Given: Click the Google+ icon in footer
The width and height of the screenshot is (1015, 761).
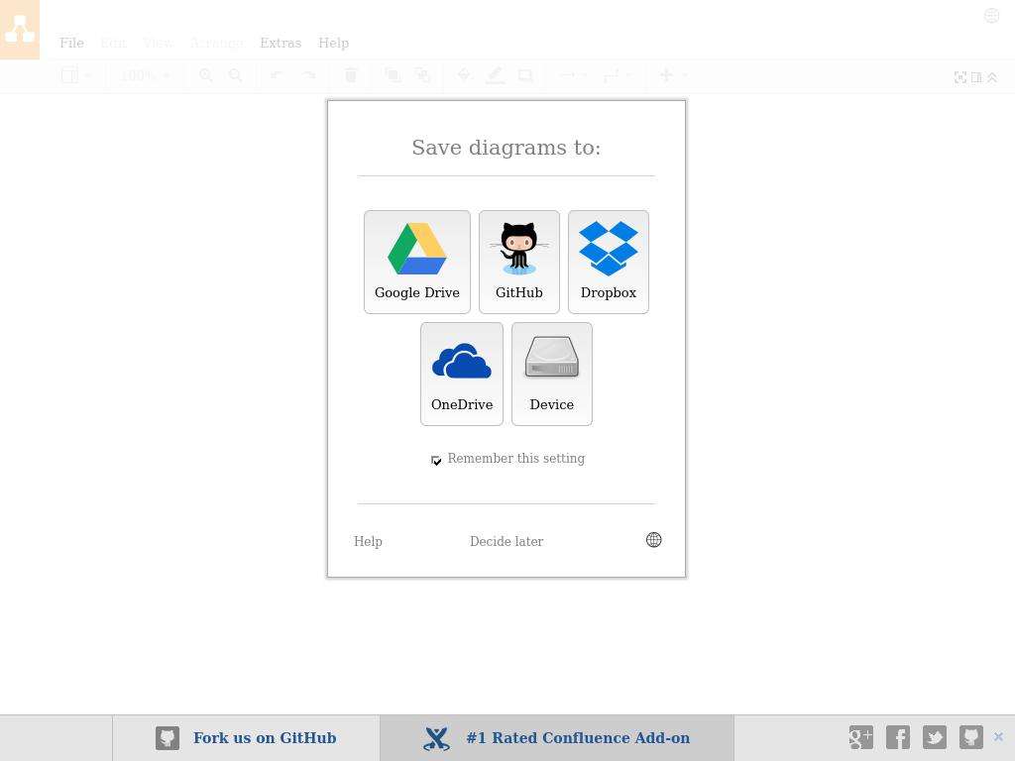Looking at the screenshot, I should (x=861, y=737).
